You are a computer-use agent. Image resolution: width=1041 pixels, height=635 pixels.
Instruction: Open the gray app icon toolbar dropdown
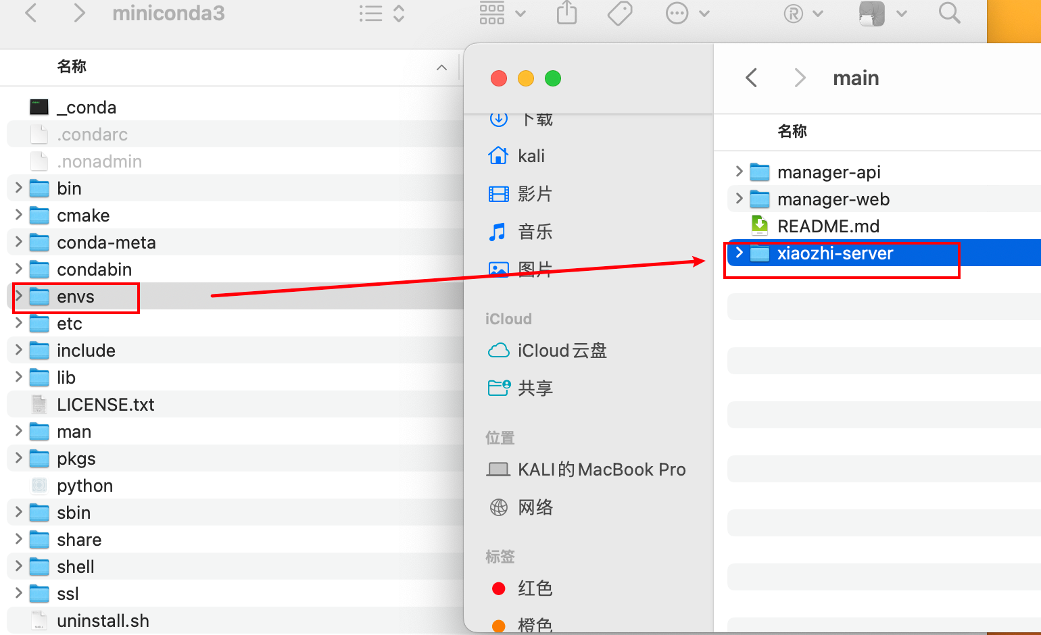click(x=882, y=13)
